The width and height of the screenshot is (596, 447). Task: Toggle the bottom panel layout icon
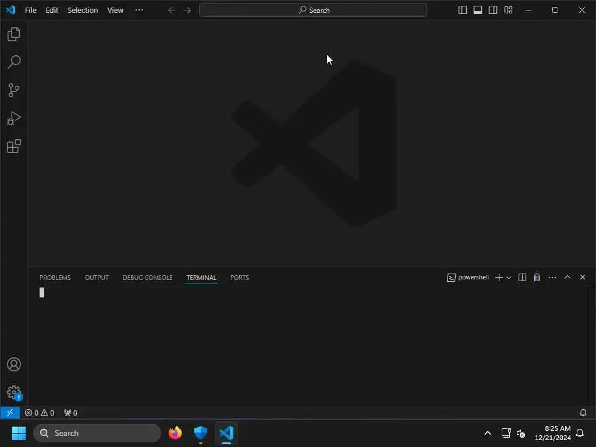point(478,10)
